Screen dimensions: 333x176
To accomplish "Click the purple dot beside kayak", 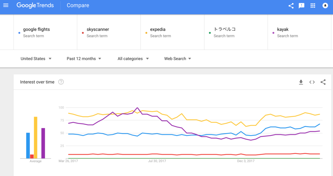I will tap(273, 33).
